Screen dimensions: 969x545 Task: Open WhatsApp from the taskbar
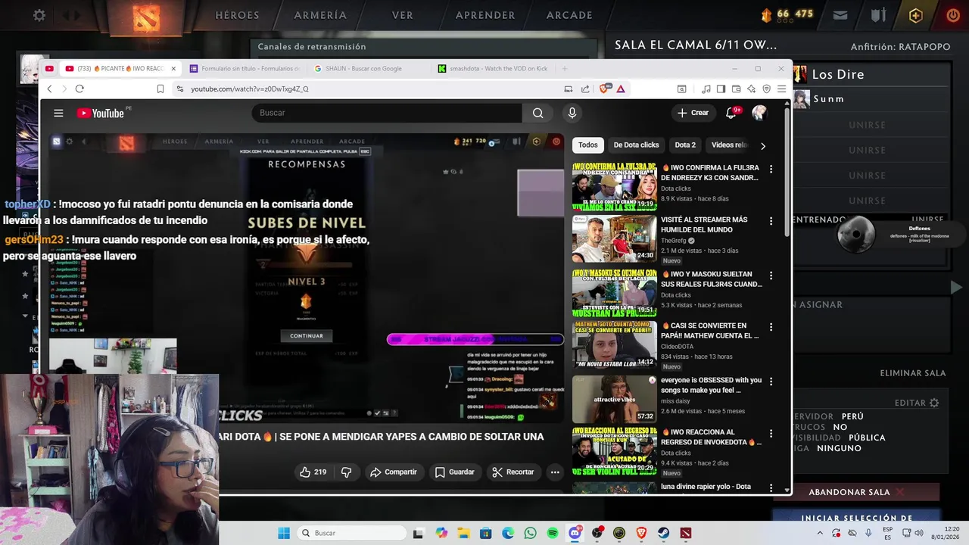[x=529, y=533]
